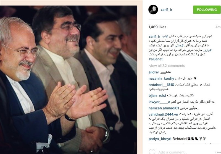Click the post photo of applauding men
221x154 pixels.
(x=69, y=80)
